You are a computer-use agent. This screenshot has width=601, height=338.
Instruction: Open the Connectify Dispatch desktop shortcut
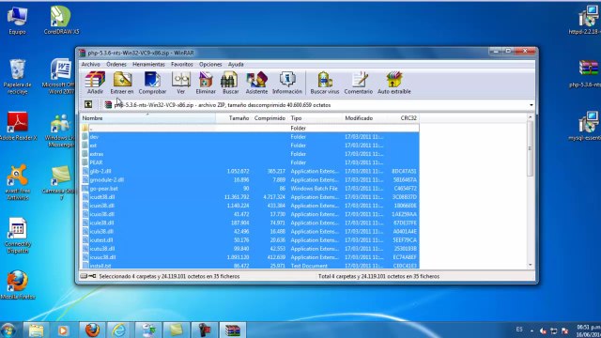[x=17, y=236]
